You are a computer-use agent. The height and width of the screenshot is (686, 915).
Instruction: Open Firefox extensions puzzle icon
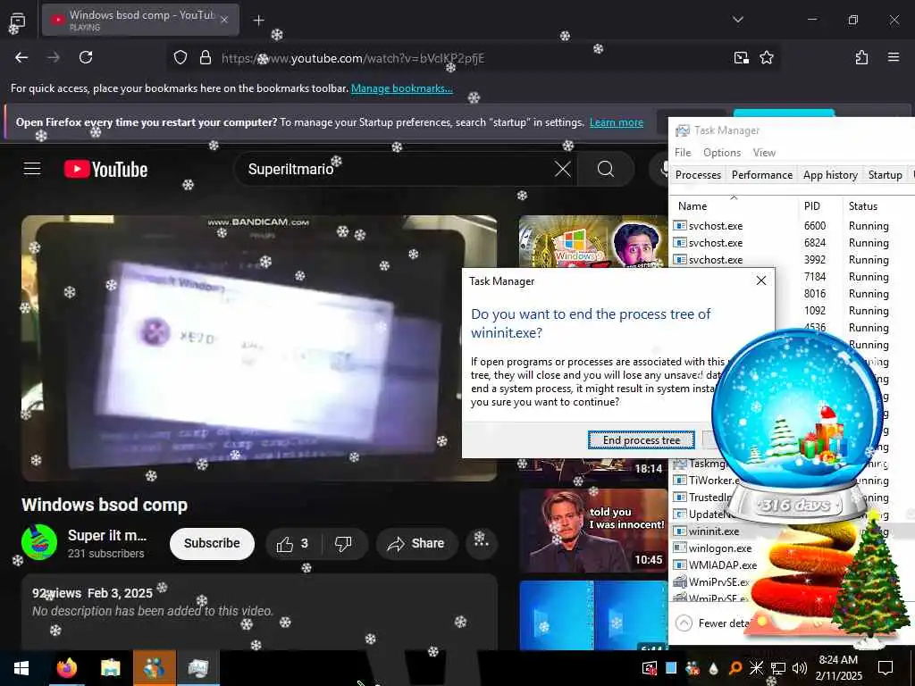tap(861, 57)
